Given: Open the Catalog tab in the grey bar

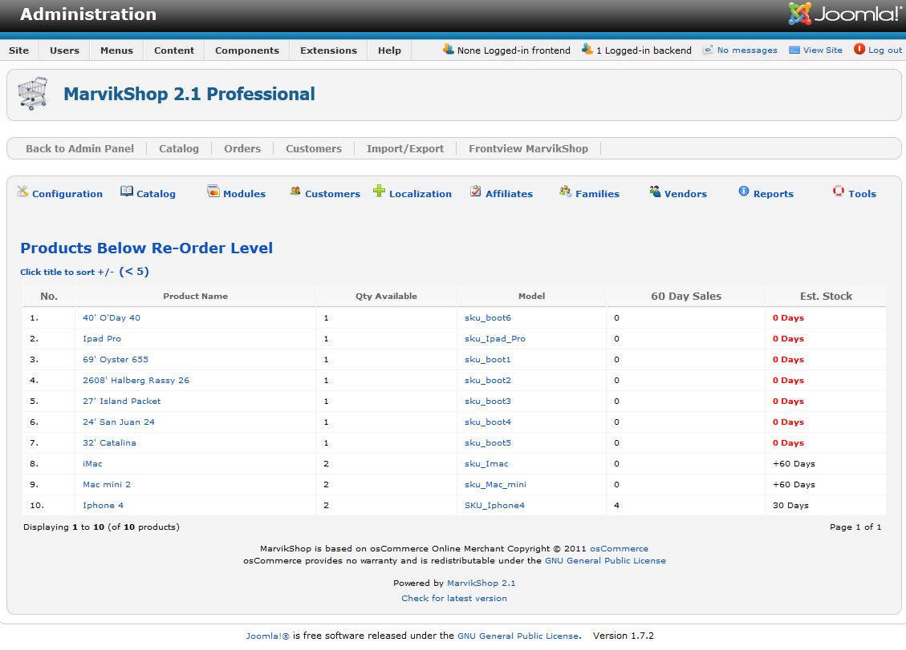Looking at the screenshot, I should (179, 148).
